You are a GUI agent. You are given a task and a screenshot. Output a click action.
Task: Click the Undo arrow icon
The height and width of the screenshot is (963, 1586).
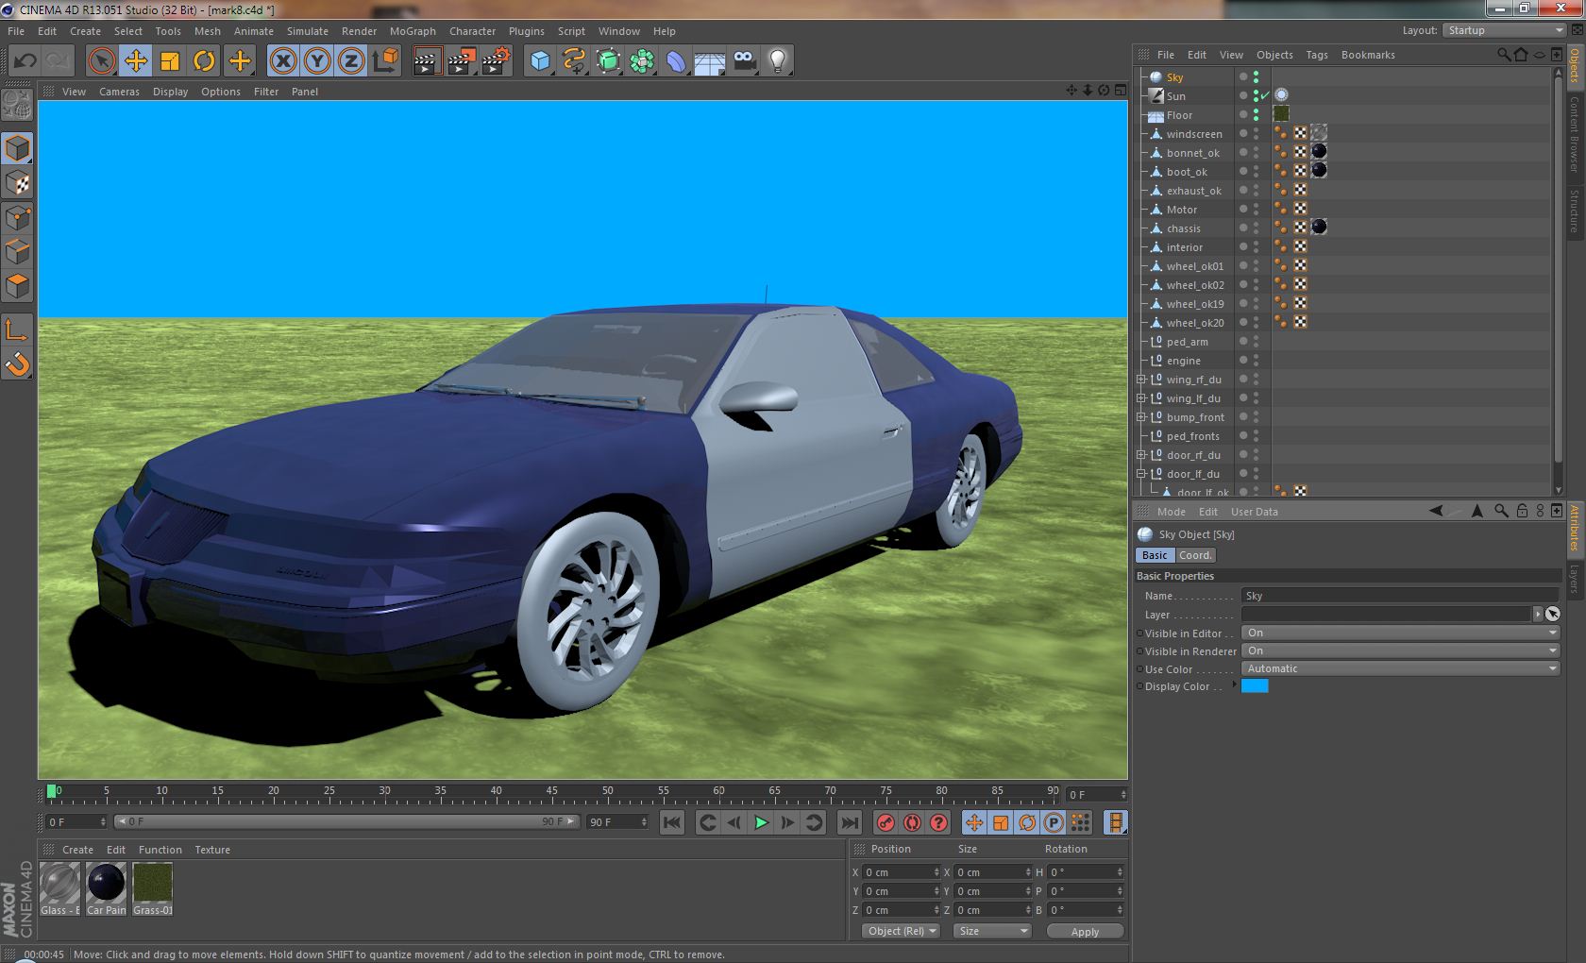pos(25,61)
